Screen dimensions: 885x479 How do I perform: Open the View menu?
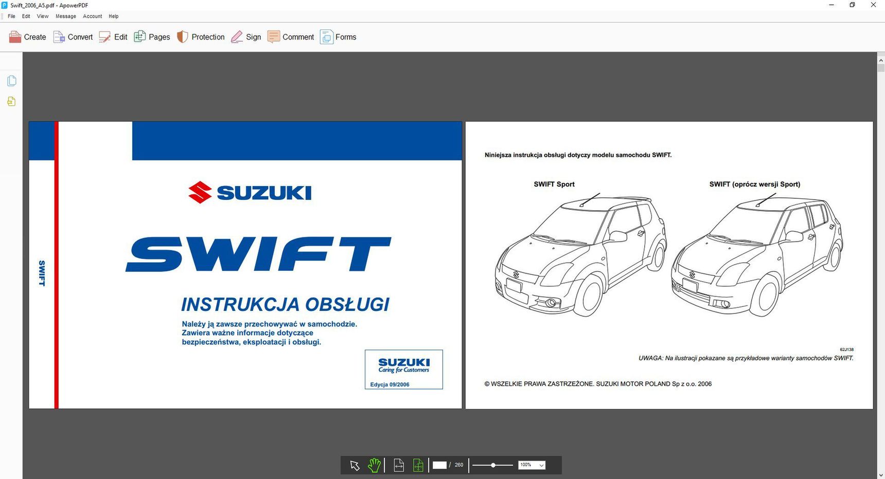(43, 16)
